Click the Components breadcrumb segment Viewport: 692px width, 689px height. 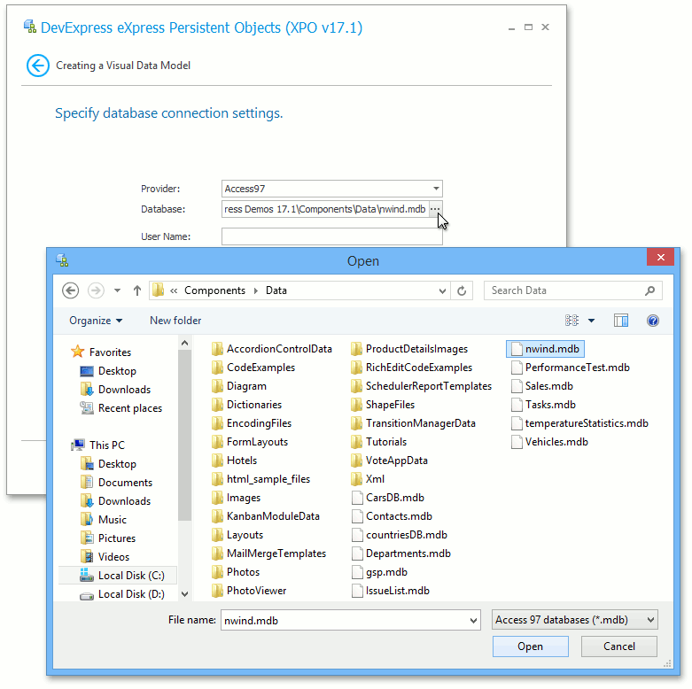214,290
